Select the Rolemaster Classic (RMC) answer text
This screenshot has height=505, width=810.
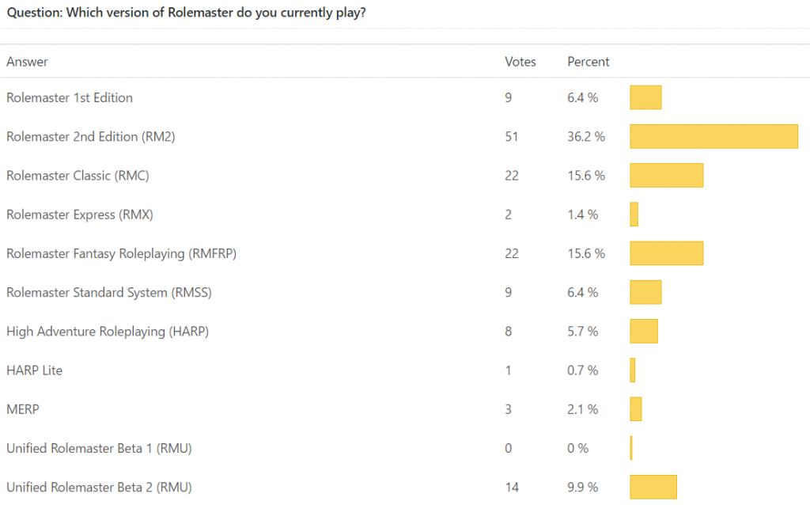click(78, 176)
